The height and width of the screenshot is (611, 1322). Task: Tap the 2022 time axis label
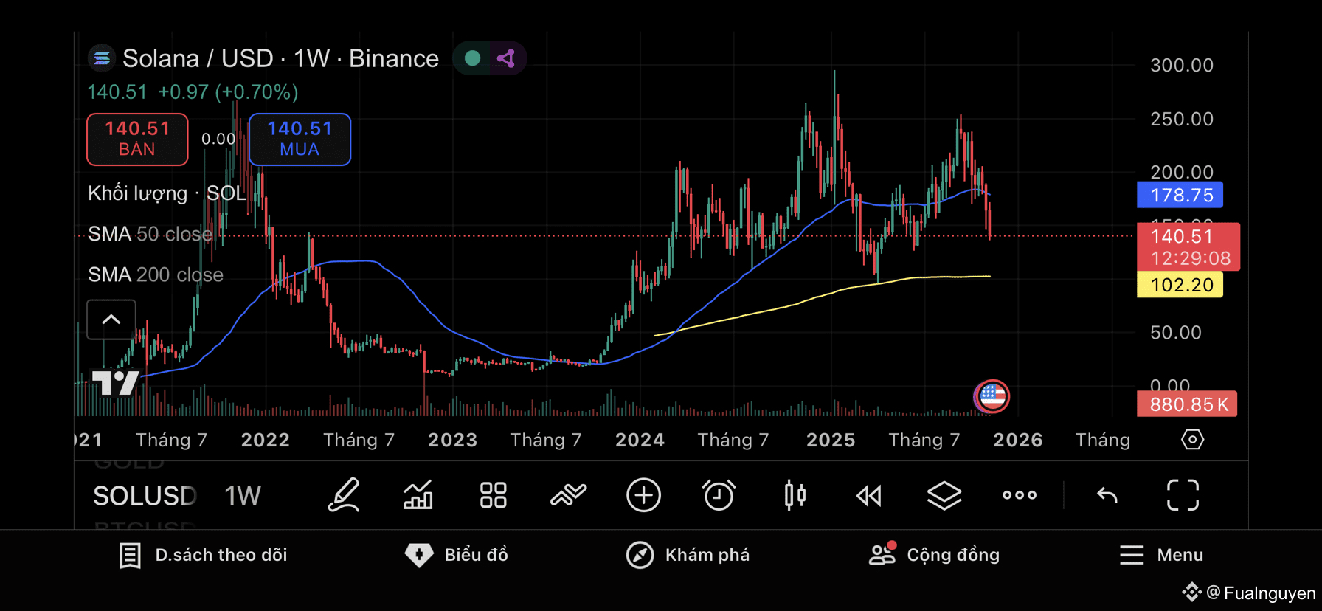tap(266, 440)
